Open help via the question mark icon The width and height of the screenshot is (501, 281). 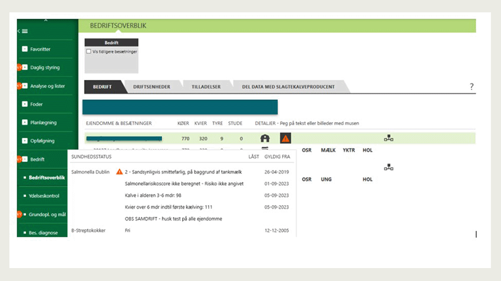(472, 86)
